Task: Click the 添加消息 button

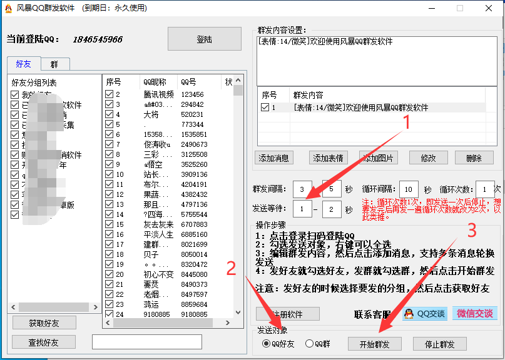Action: pos(273,158)
